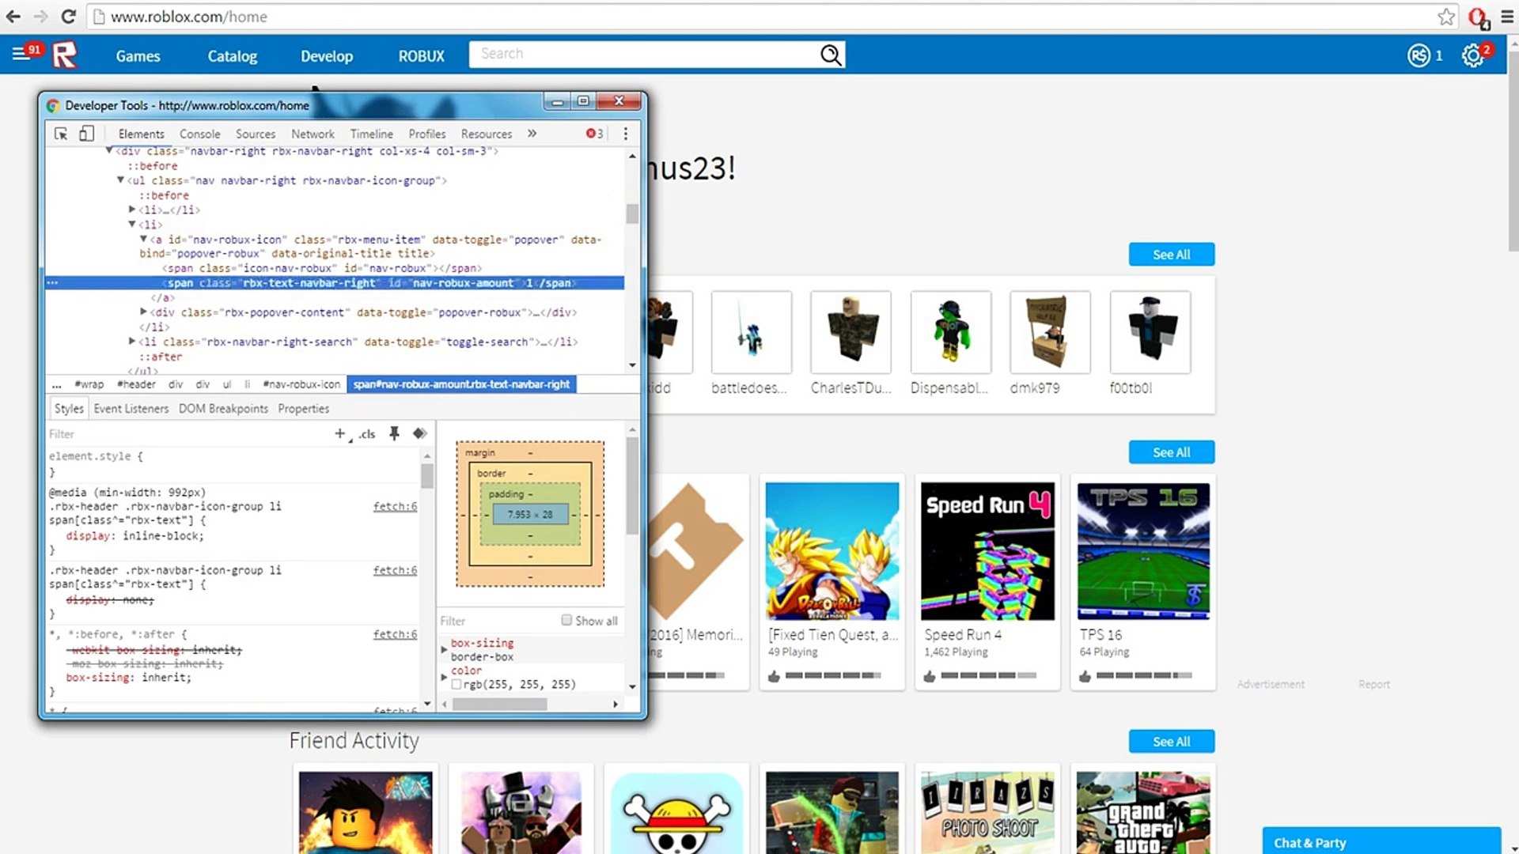Click the more tools overflow icon
1519x854 pixels.
[x=531, y=134]
